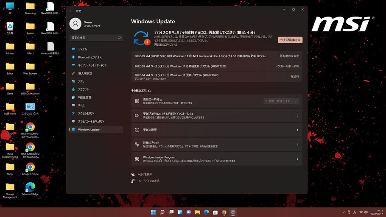Select the Shogi folder on desktop
This screenshot has width=386, height=217.
10,169
